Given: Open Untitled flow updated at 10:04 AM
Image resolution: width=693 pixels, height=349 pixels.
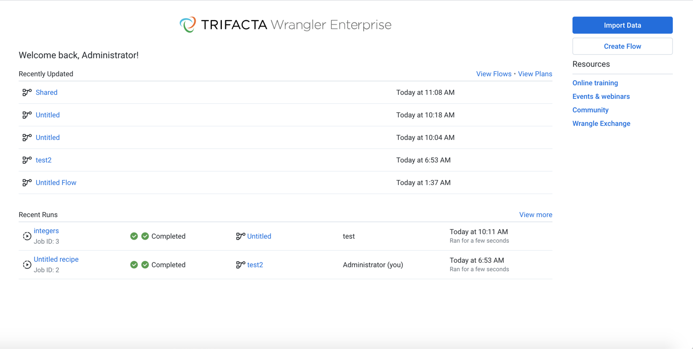Looking at the screenshot, I should tap(48, 137).
